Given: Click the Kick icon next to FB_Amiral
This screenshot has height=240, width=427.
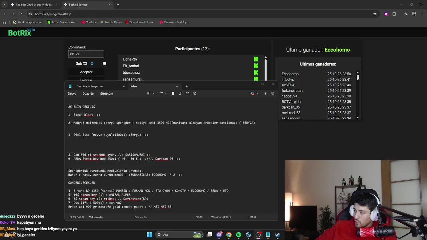Looking at the screenshot, I should (x=256, y=66).
